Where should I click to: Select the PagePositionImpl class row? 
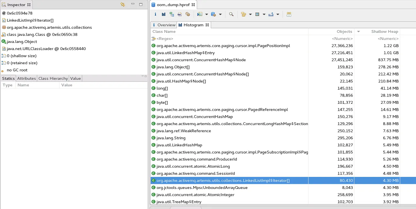[283, 46]
